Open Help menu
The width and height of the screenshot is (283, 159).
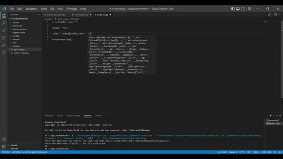click(83, 9)
